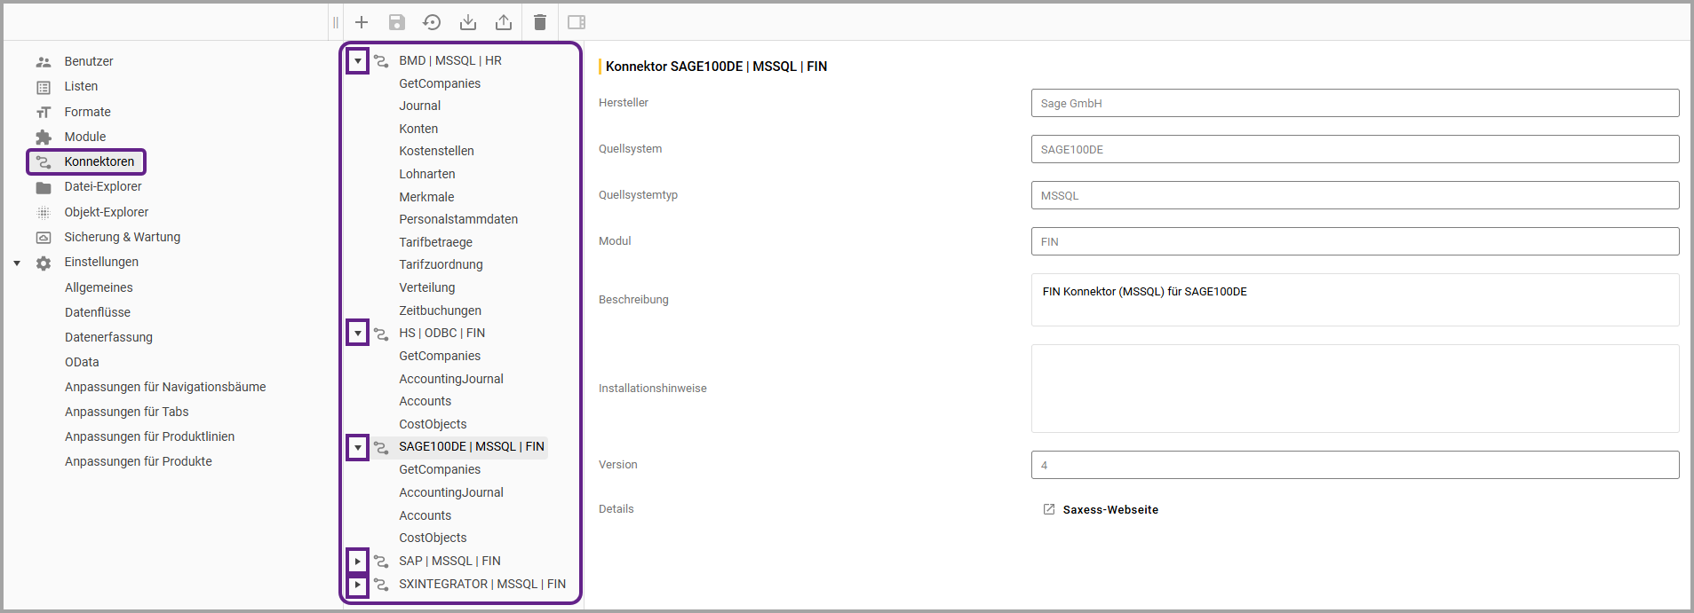
Task: Click the upload tray icon in toolbar
Action: pyautogui.click(x=504, y=22)
